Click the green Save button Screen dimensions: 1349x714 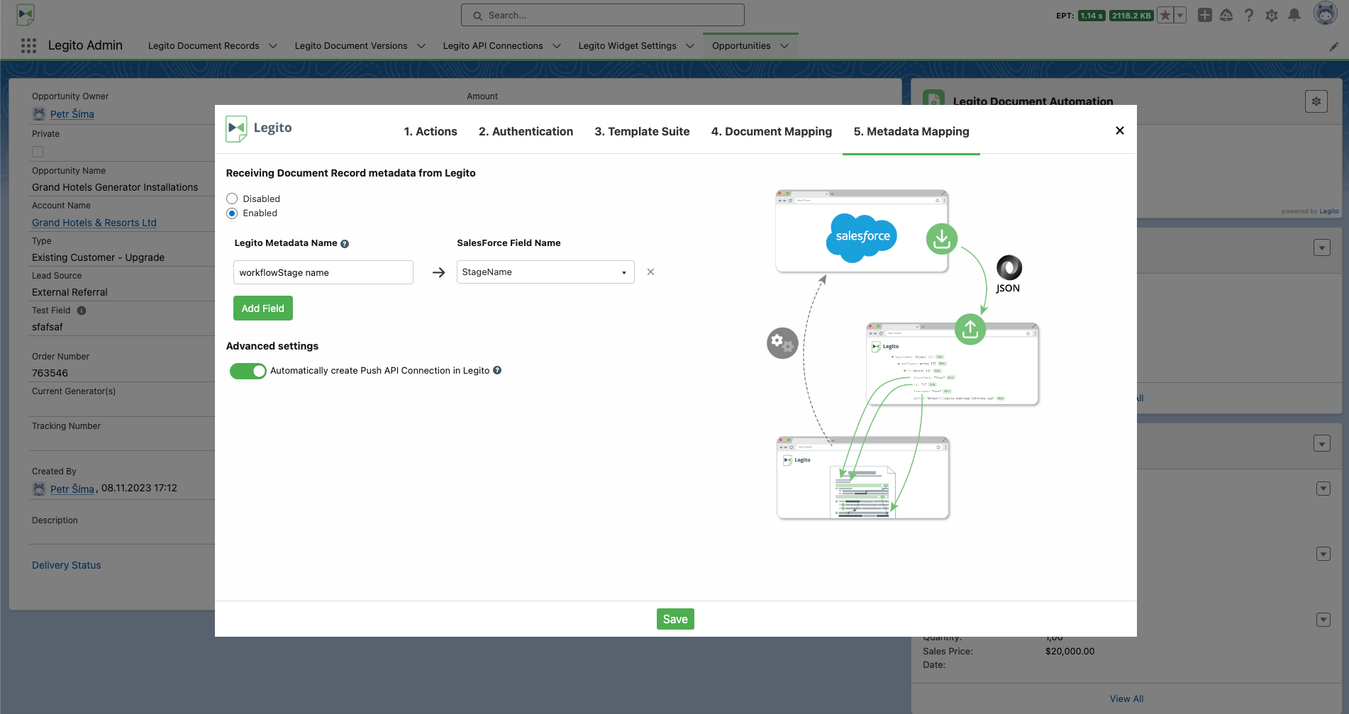(x=675, y=619)
